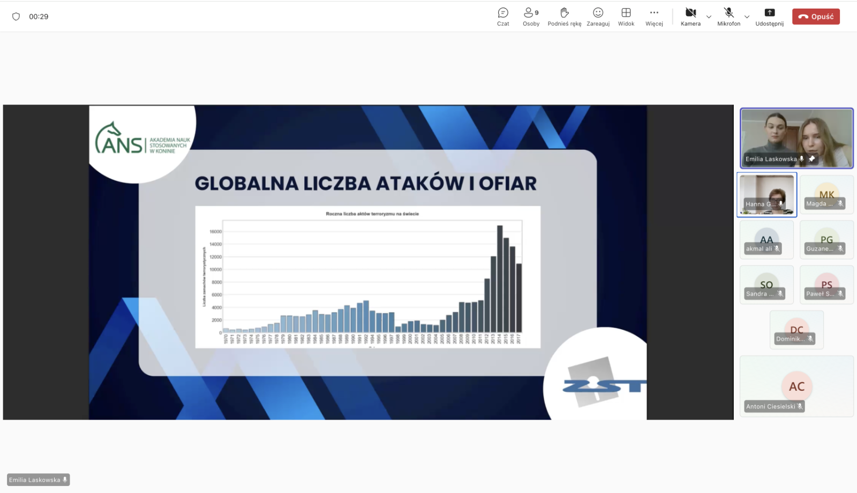Click the akmal ali participant tile
Image resolution: width=857 pixels, height=493 pixels.
(x=766, y=240)
